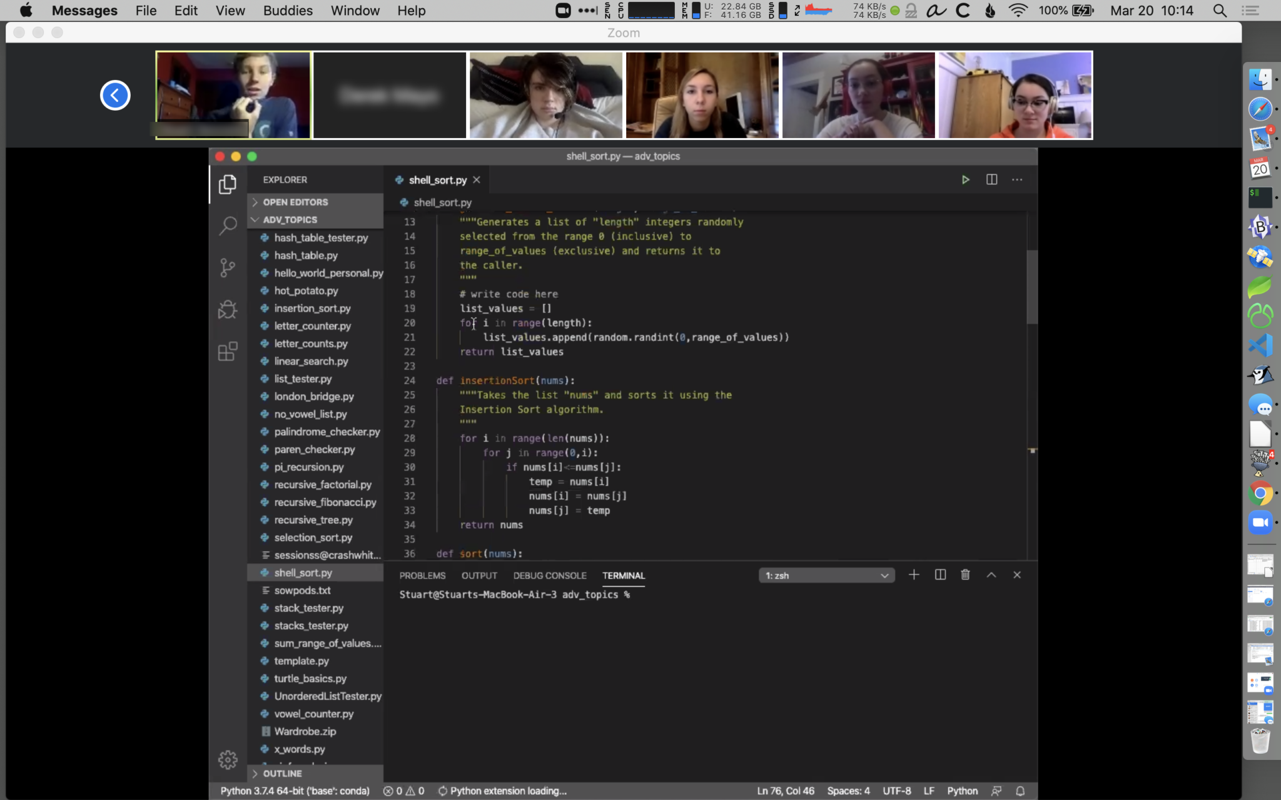Split the editor to the right
The image size is (1281, 800).
[x=991, y=180]
